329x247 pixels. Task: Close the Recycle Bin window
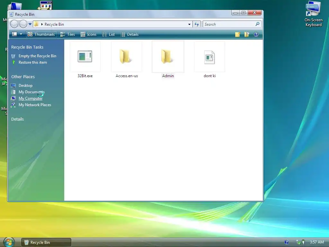[x=254, y=13]
